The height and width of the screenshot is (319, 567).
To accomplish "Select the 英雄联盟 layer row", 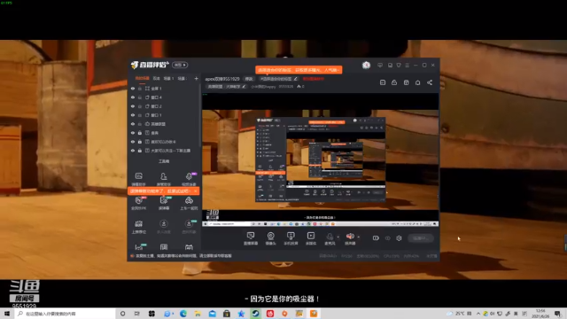I will pos(165,124).
